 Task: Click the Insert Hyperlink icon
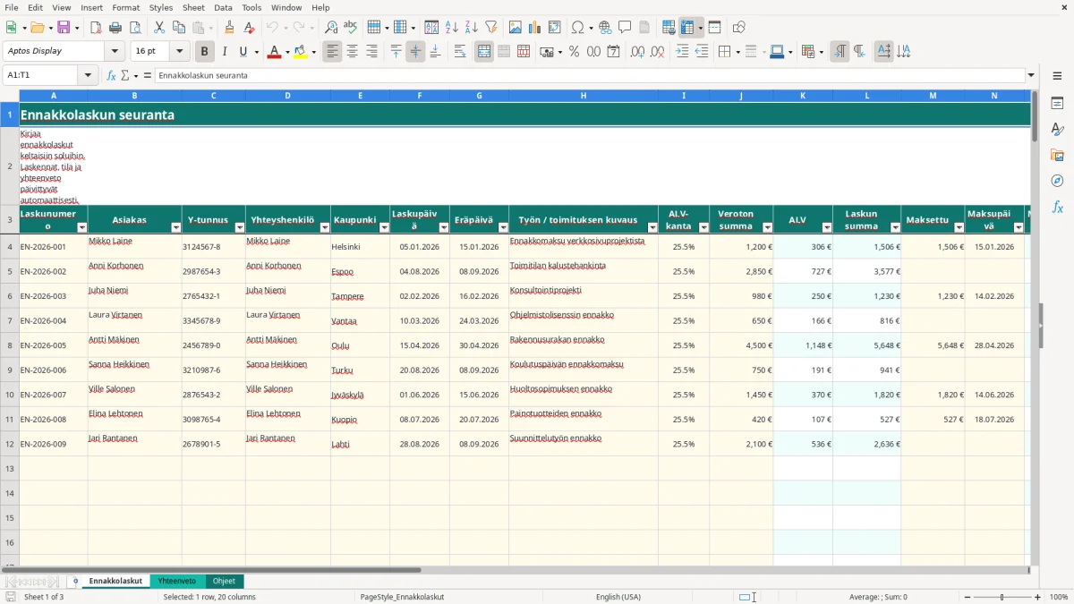tap(605, 28)
